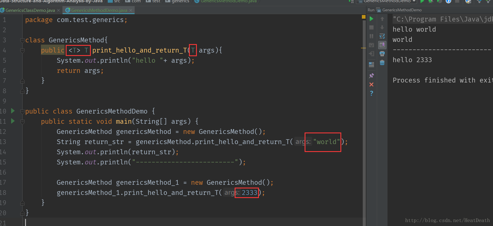Click the fold end marker on line 19
Image resolution: width=493 pixels, height=226 pixels.
click(23, 203)
